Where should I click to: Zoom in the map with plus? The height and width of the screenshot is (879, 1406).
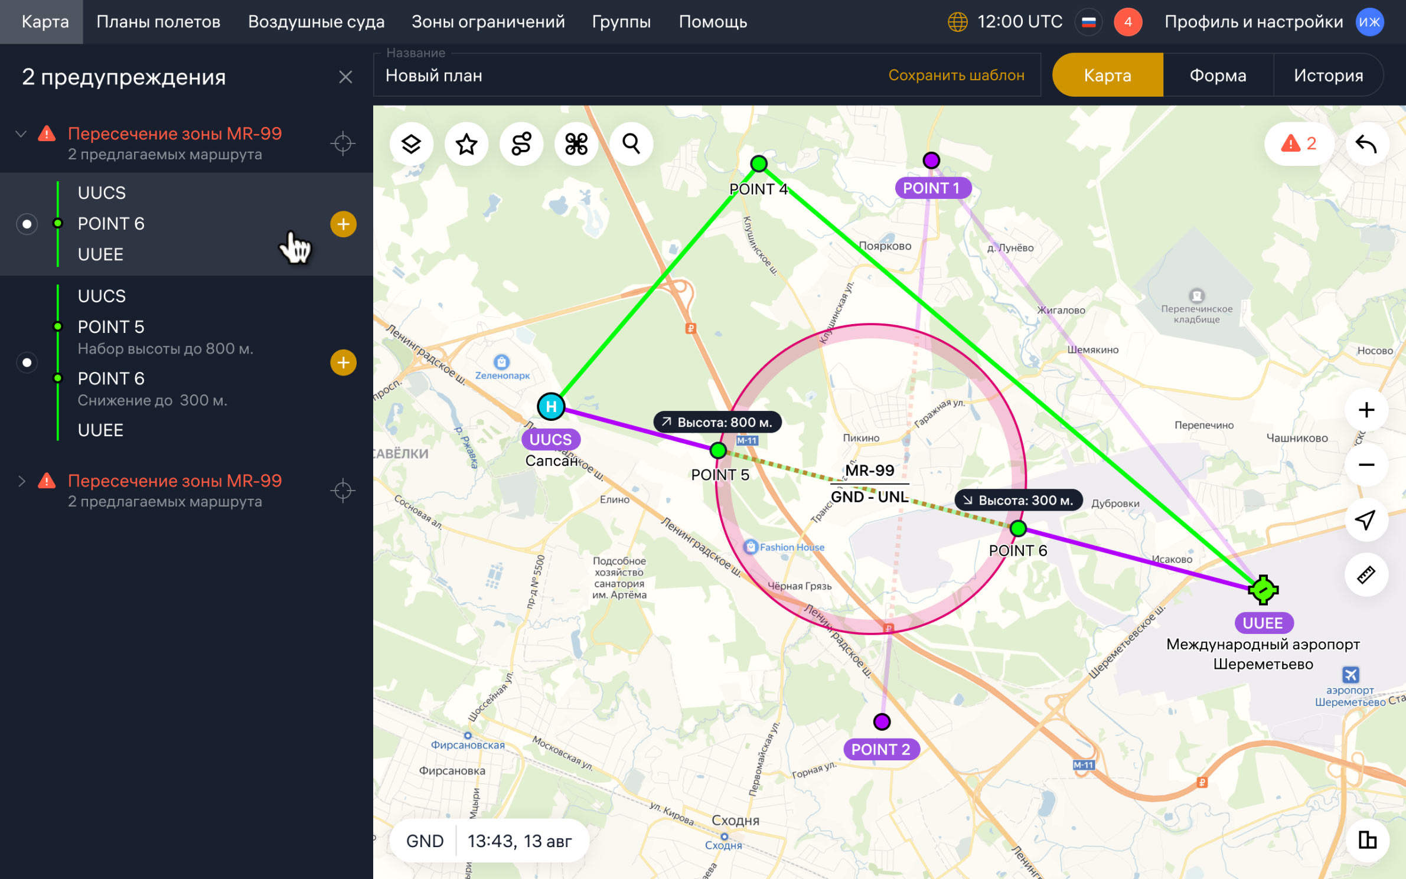point(1366,410)
